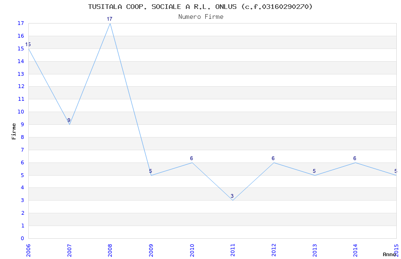Click the y-axis tick value 4
The width and height of the screenshot is (401, 259).
[23, 187]
